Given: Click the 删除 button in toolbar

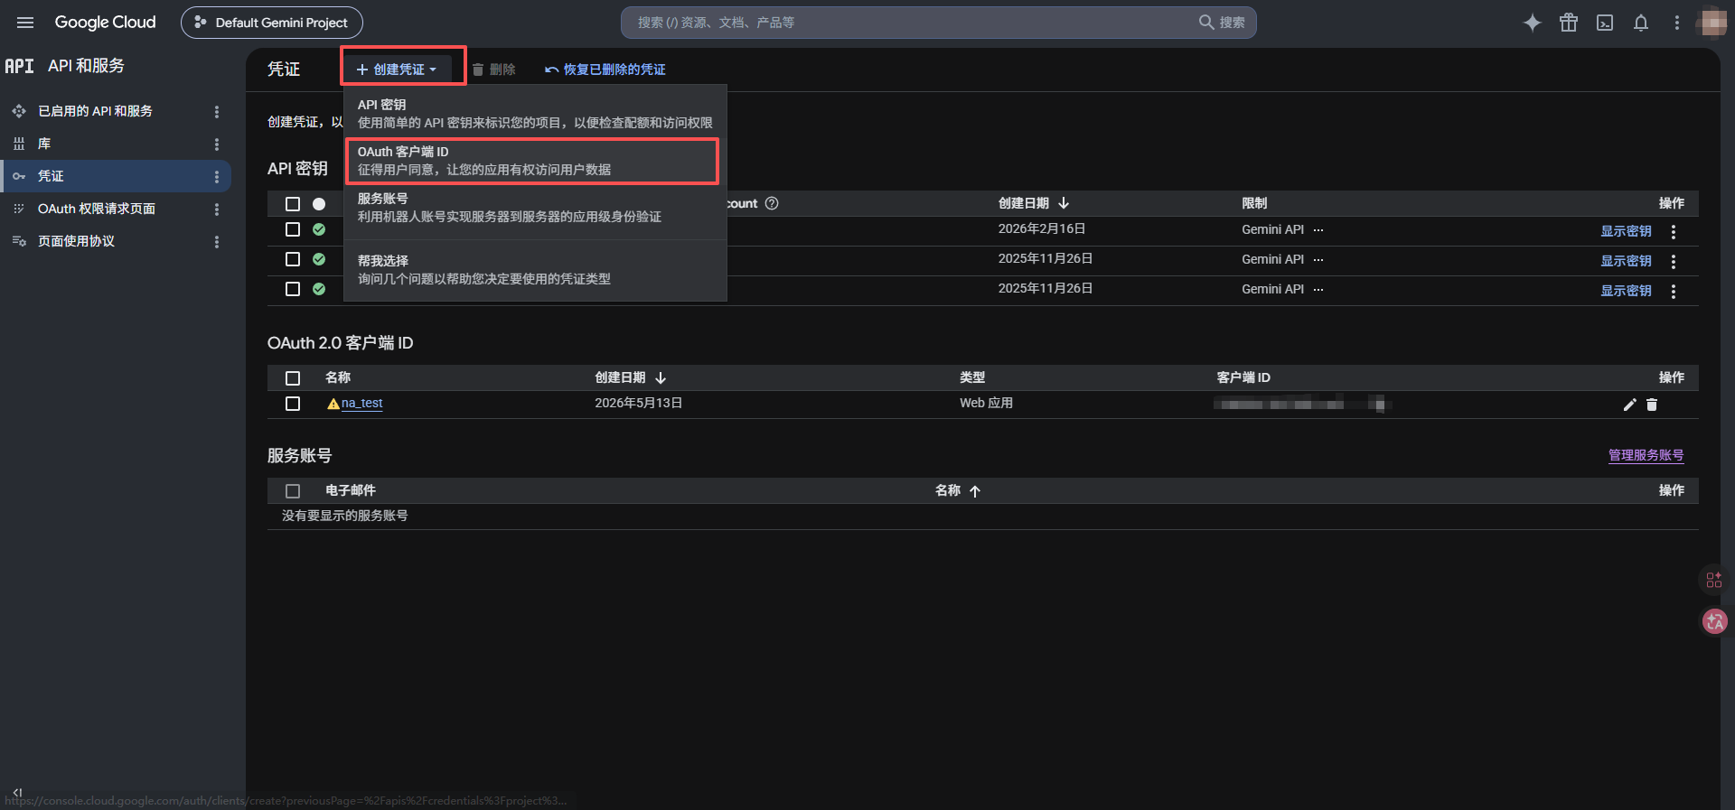Looking at the screenshot, I should pos(493,70).
